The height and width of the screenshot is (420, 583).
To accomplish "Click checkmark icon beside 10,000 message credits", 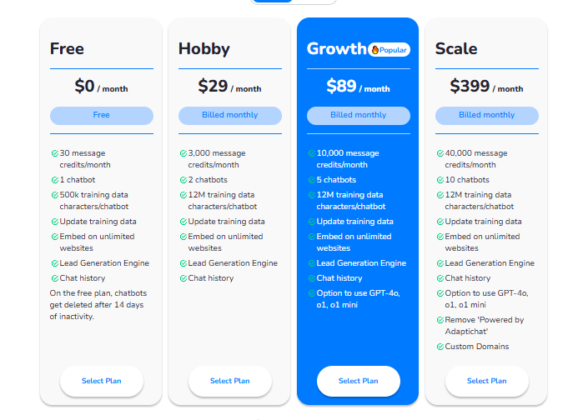I will click(312, 153).
